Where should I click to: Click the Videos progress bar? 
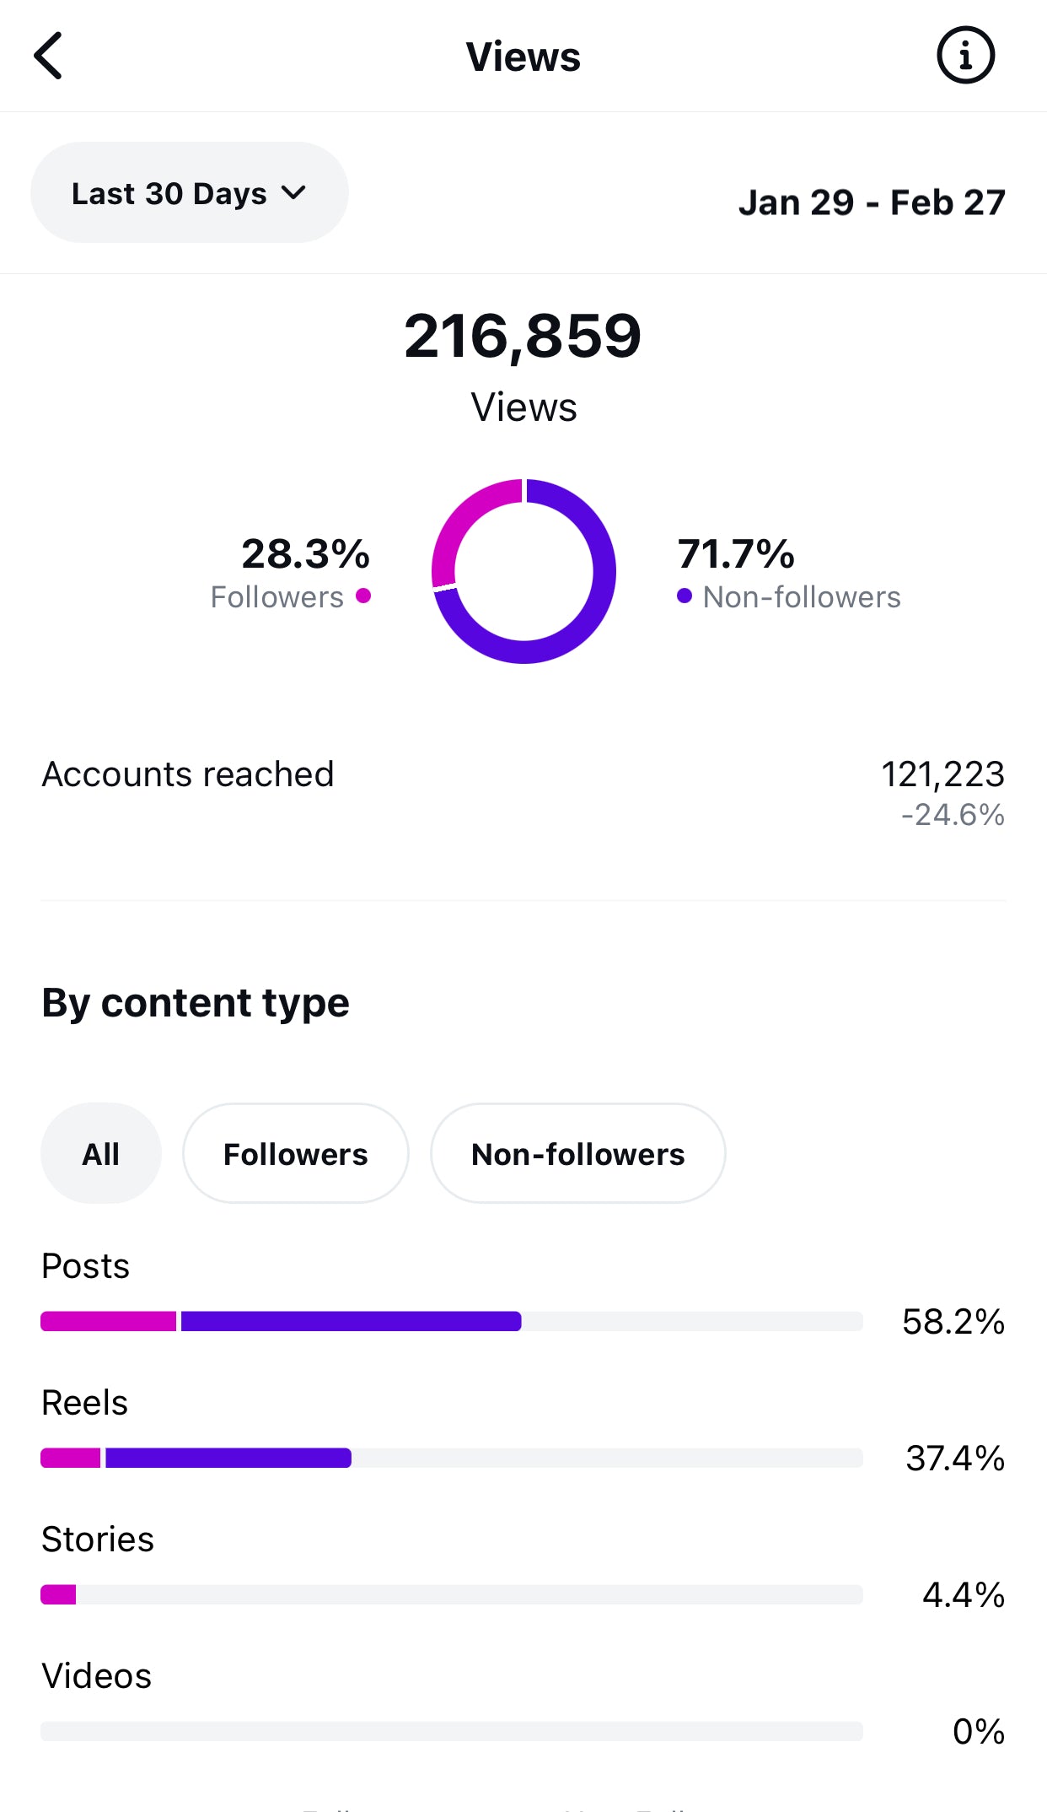coord(452,1731)
